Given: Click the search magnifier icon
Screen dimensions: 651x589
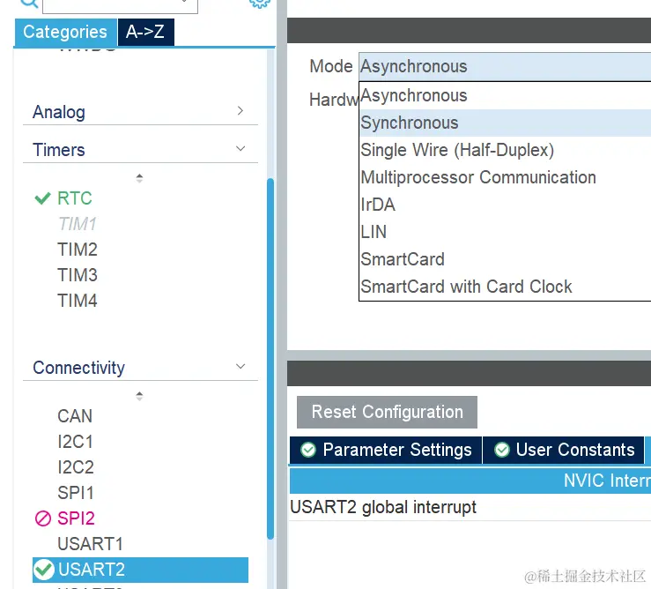Looking at the screenshot, I should [29, 4].
